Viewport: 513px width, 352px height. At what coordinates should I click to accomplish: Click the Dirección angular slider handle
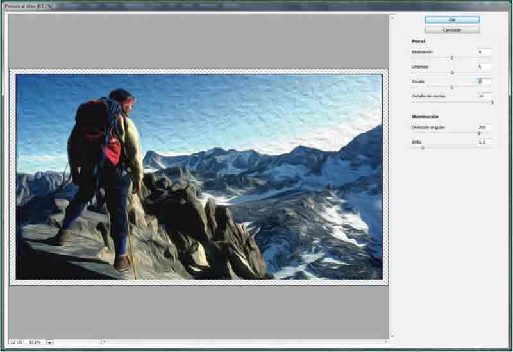pos(478,133)
